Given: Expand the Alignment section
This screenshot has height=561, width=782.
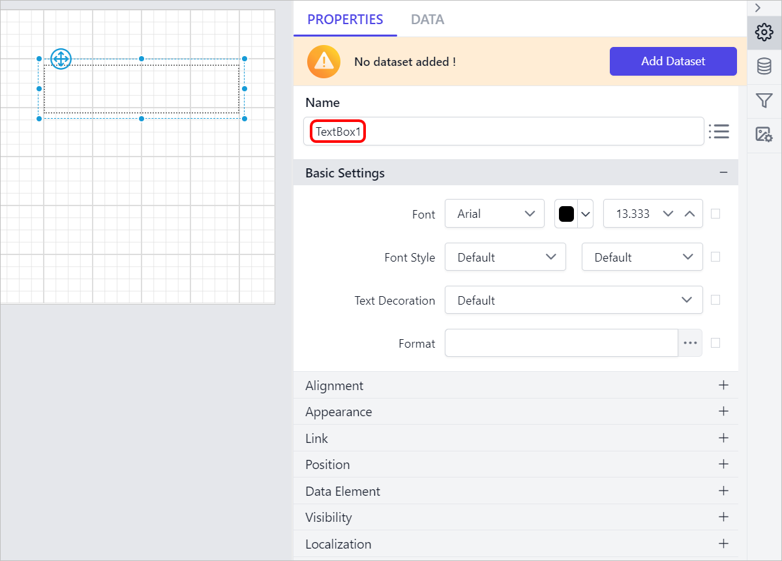Looking at the screenshot, I should coord(516,386).
